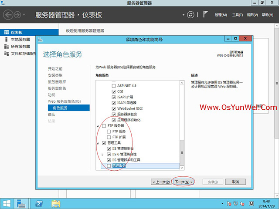Click the role services list scrollbar thumb
Screen dimensions: 279x209
(182, 153)
